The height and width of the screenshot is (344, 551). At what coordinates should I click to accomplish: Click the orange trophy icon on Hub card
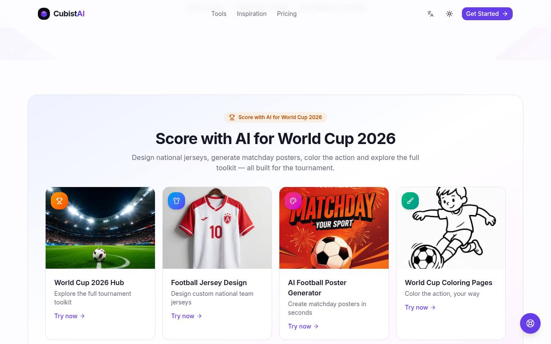[x=59, y=201]
